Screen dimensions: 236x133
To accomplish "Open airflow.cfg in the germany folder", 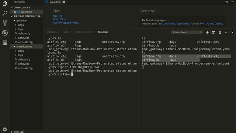I will point(24,34).
